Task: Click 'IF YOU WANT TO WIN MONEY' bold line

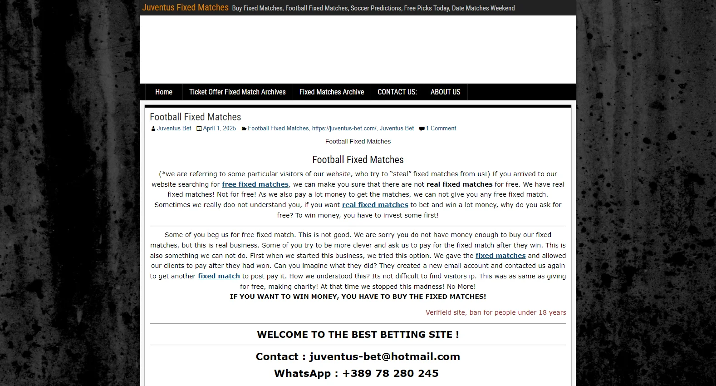Action: click(358, 297)
